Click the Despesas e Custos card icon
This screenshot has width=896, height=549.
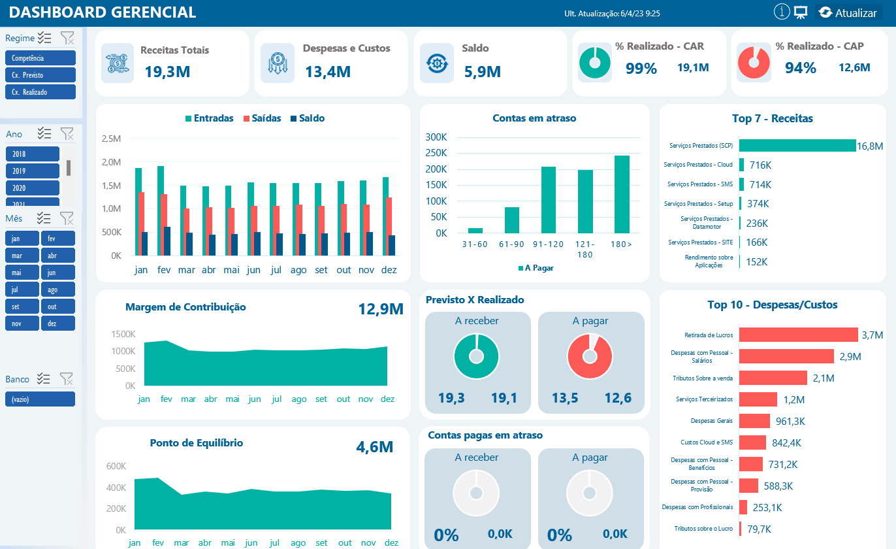[277, 63]
